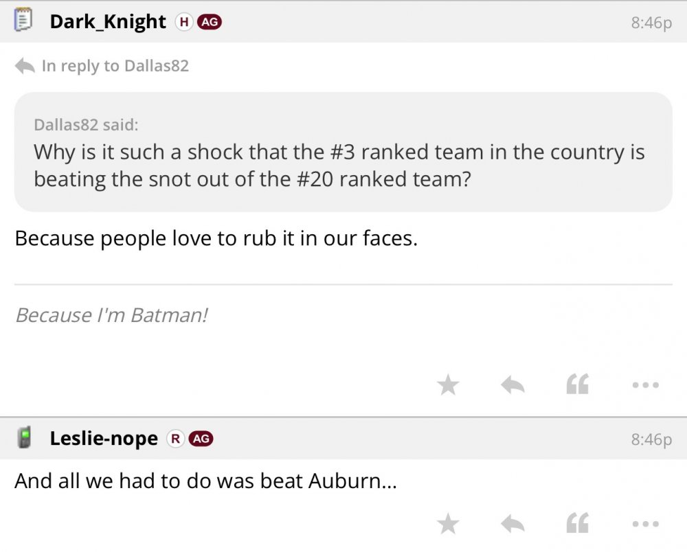687x552 pixels.
Task: Reply to Leslie-nope's post using arrow icon
Action: [513, 525]
